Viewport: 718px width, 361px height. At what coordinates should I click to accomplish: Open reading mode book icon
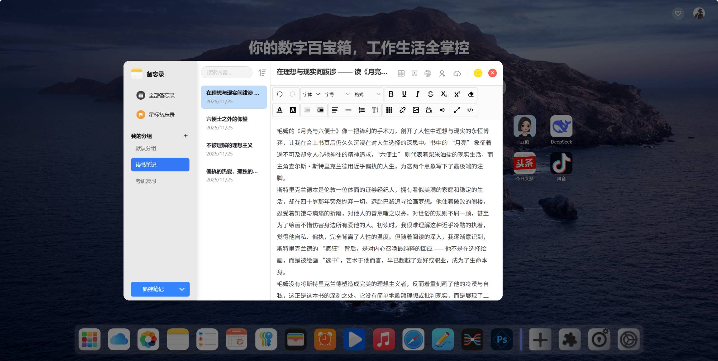(x=401, y=73)
